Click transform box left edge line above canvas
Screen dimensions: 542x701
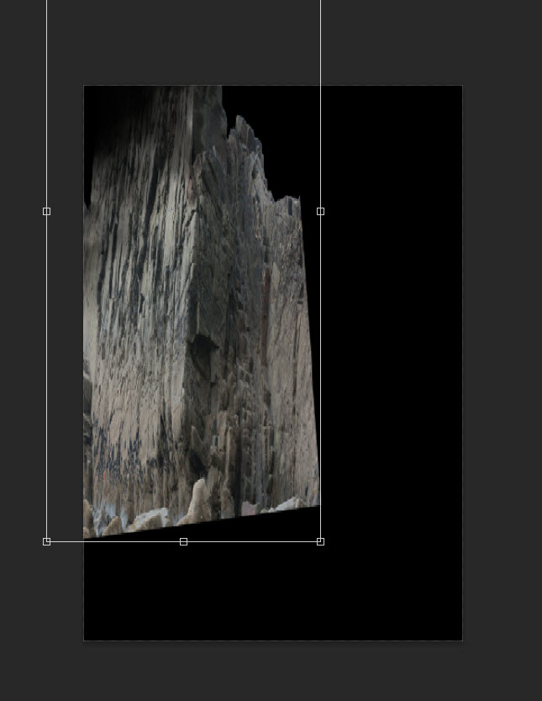[46, 42]
